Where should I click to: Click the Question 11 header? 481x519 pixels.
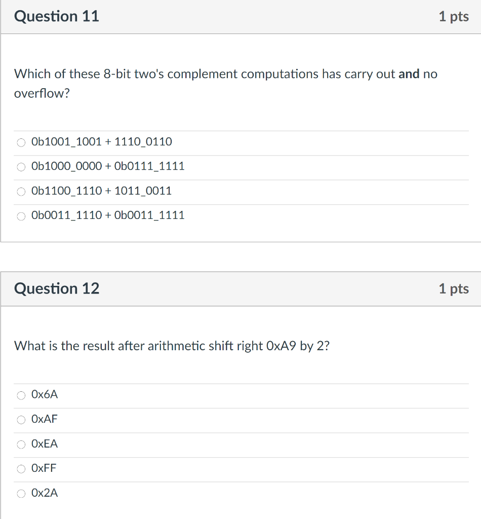pyautogui.click(x=57, y=16)
